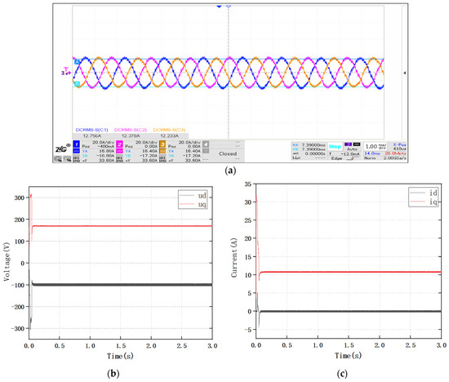Image resolution: width=449 pixels, height=382 pixels.
Task: Select the orange channel 3 icon
Action: 162,144
